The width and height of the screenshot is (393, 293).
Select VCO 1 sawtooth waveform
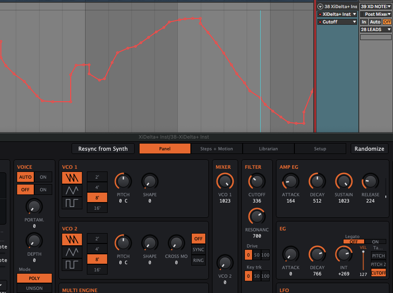pyautogui.click(x=72, y=178)
